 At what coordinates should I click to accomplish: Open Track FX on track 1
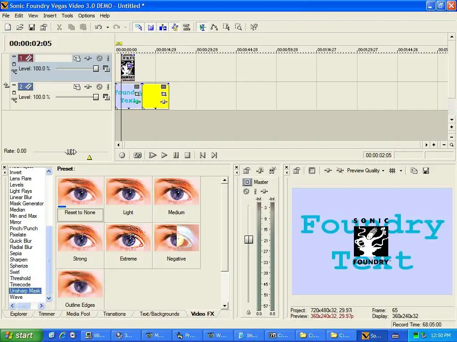(x=88, y=58)
